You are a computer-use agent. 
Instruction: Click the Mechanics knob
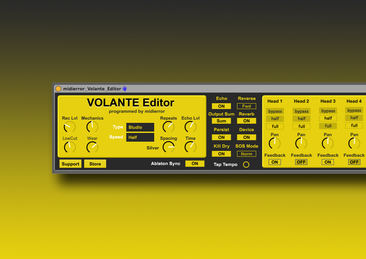(92, 127)
